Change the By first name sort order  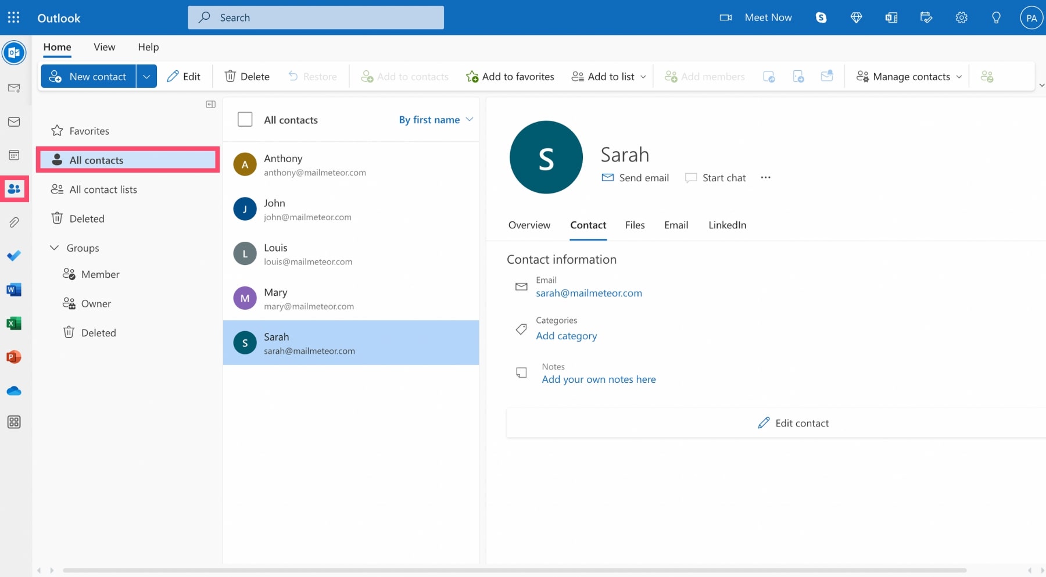436,120
